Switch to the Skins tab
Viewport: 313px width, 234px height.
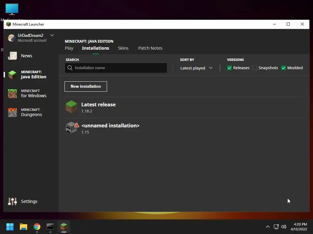[x=123, y=48]
